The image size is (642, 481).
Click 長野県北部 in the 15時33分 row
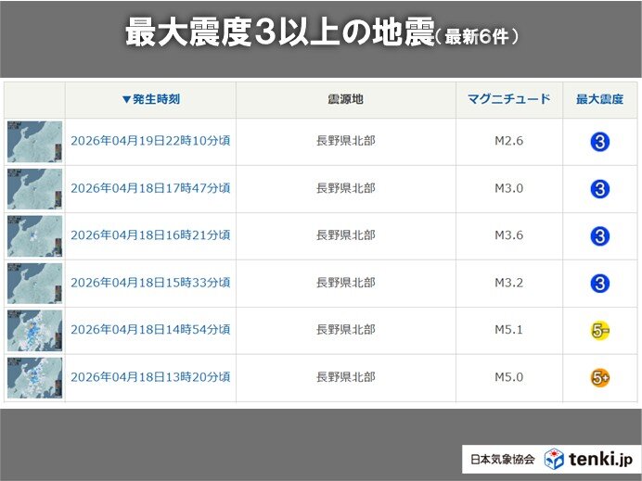[x=345, y=283]
